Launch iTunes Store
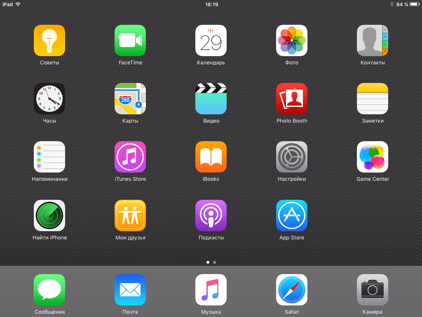This screenshot has width=422, height=317. click(130, 157)
